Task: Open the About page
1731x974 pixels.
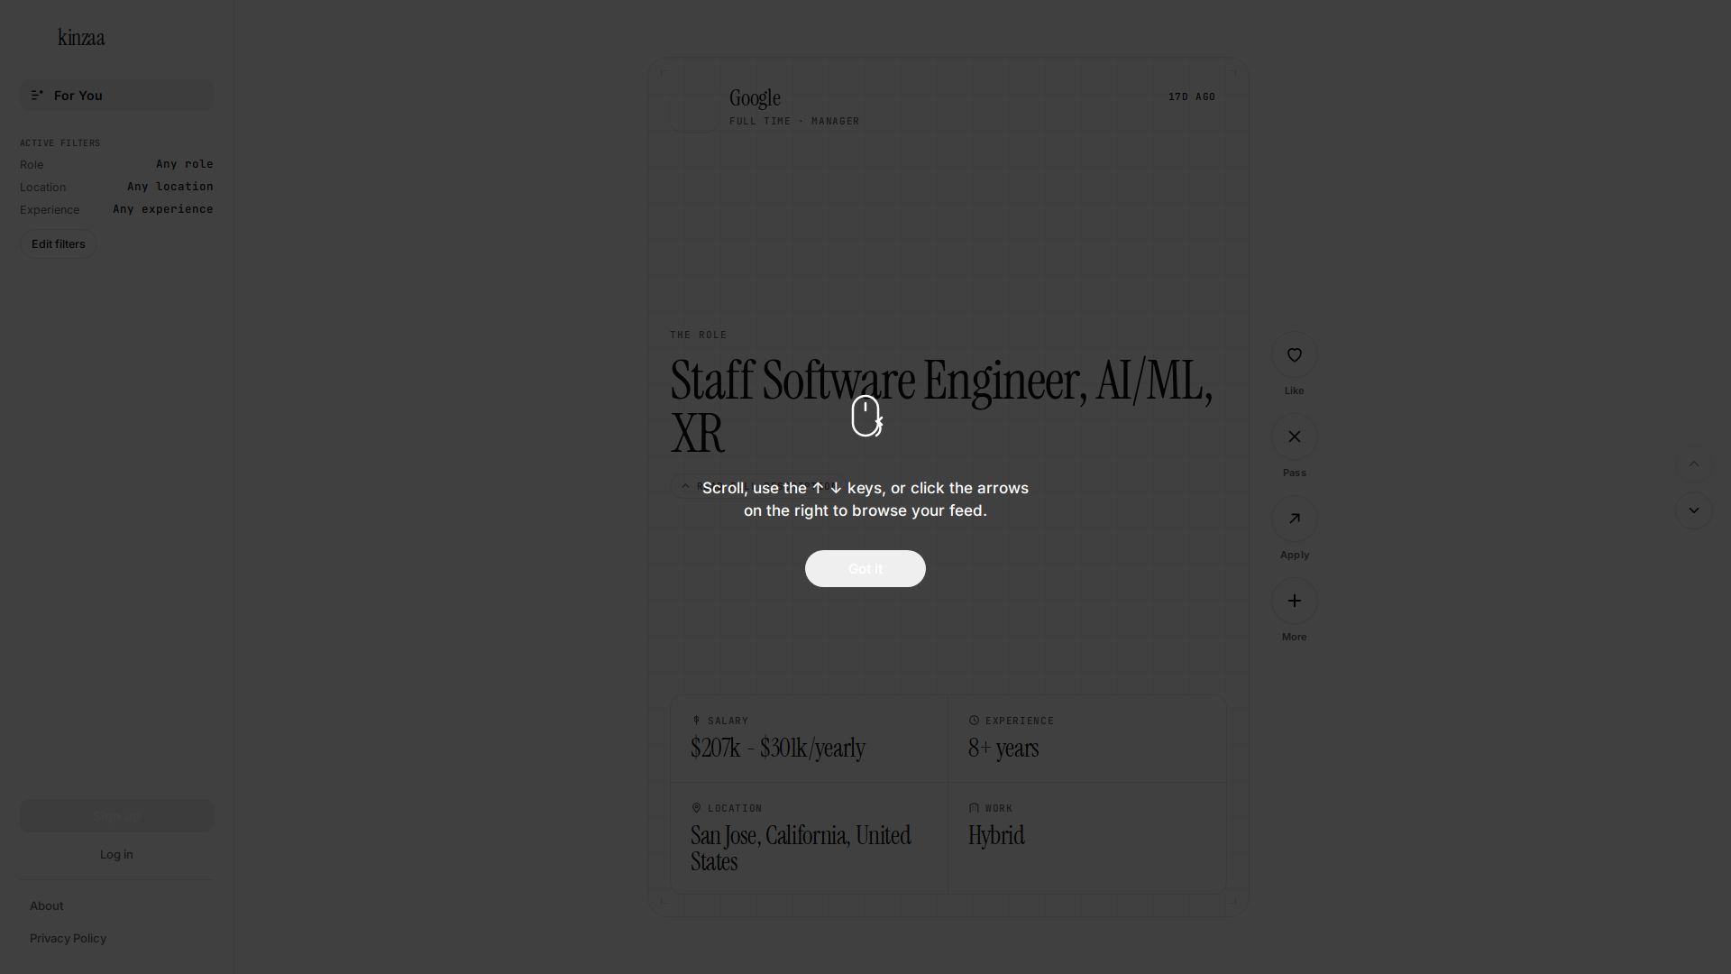Action: [47, 906]
